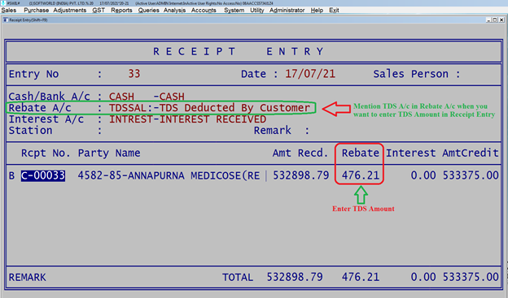
Task: Click Entry No value 33
Action: coord(134,74)
